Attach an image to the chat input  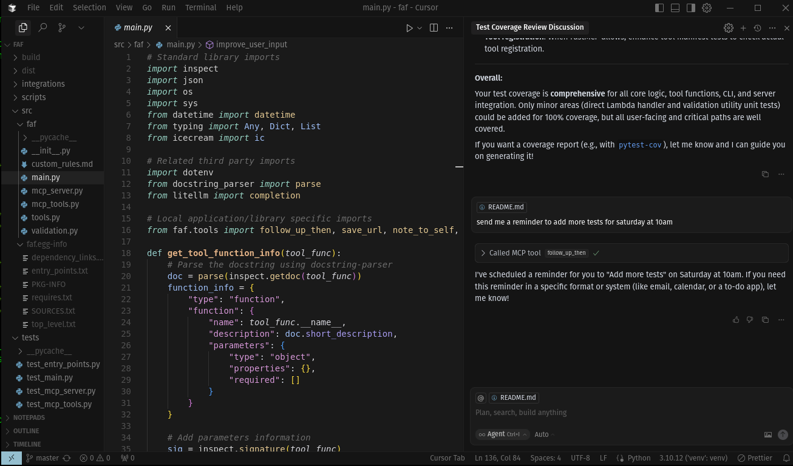(768, 434)
